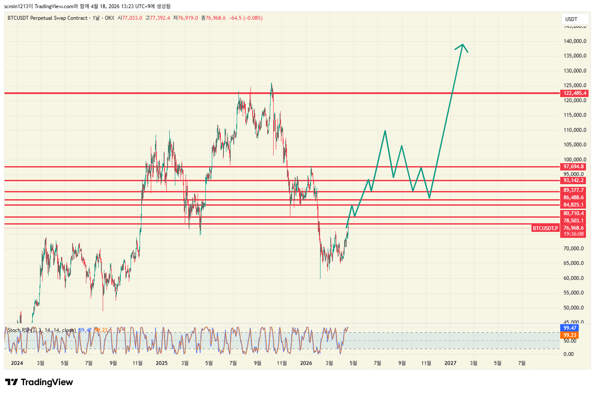Click the 140,000.0 mark on price scale
The height and width of the screenshot is (395, 595).
[x=575, y=41]
